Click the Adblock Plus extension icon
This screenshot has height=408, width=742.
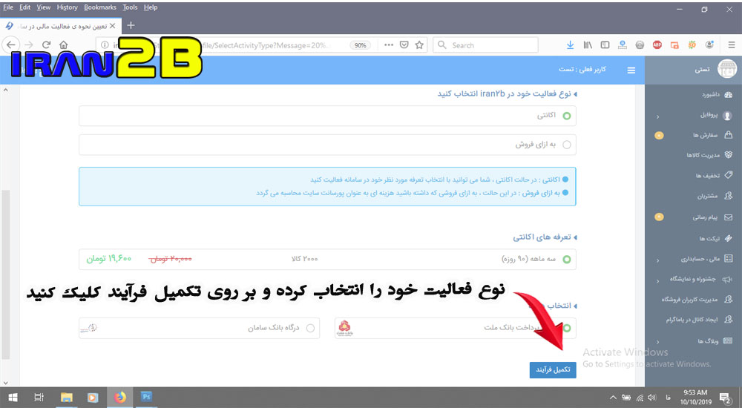click(657, 45)
